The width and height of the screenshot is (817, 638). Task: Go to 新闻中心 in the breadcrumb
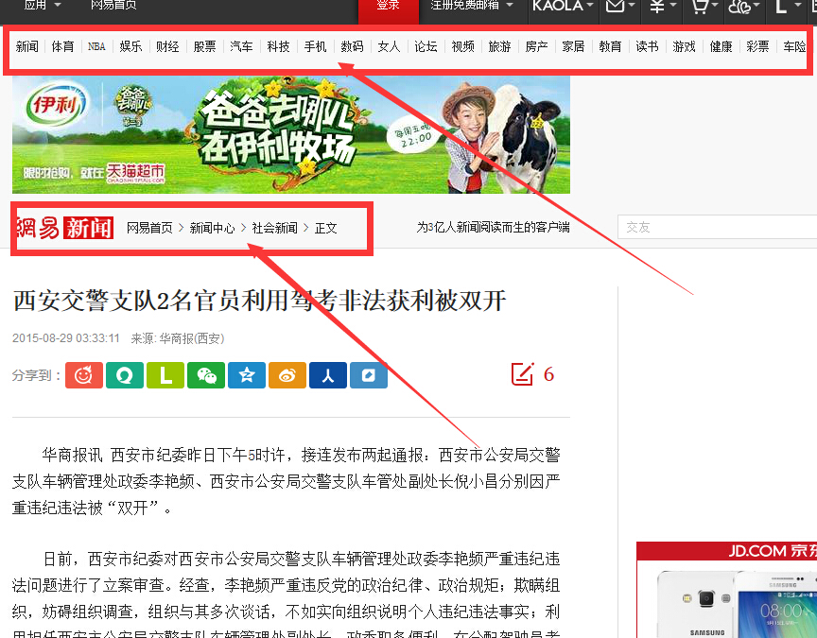pos(212,228)
